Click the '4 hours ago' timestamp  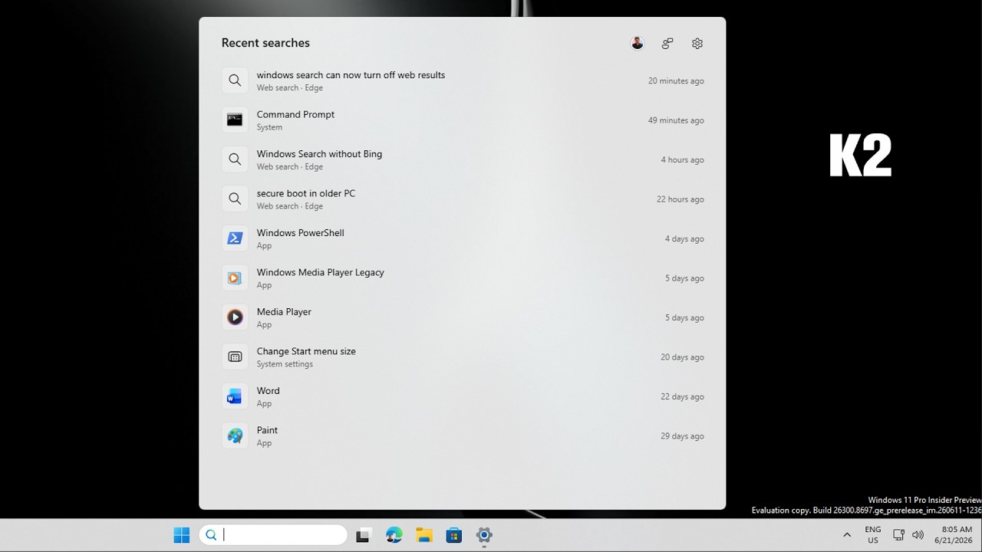click(x=682, y=159)
